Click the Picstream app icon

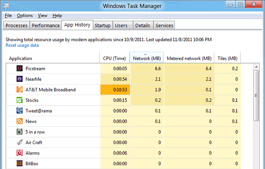(19, 69)
